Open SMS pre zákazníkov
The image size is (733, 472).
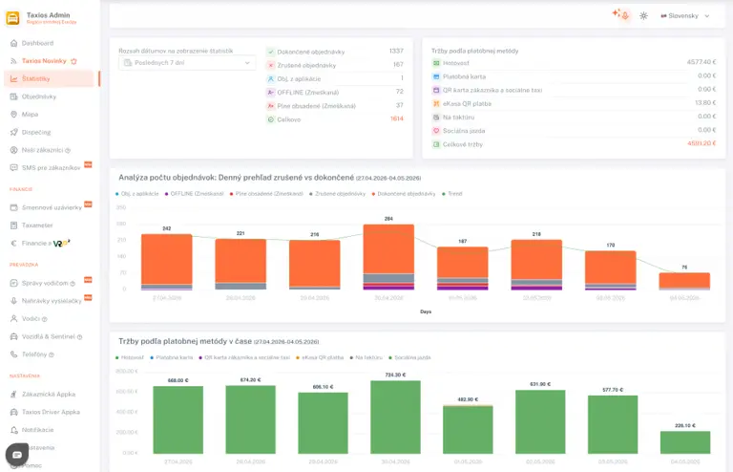click(x=51, y=167)
